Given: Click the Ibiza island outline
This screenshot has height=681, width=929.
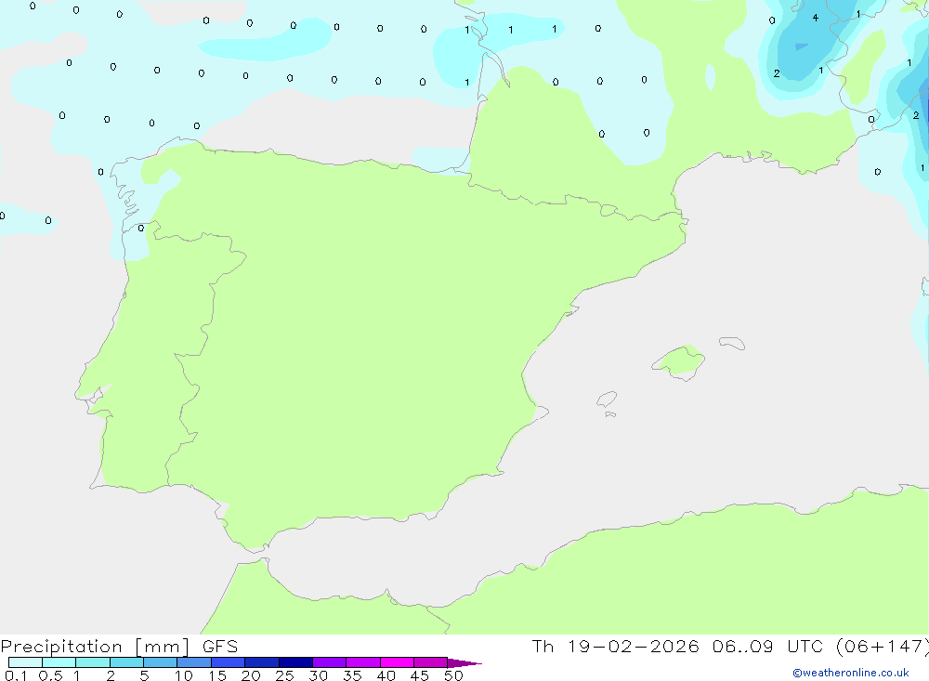Looking at the screenshot, I should click(607, 399).
